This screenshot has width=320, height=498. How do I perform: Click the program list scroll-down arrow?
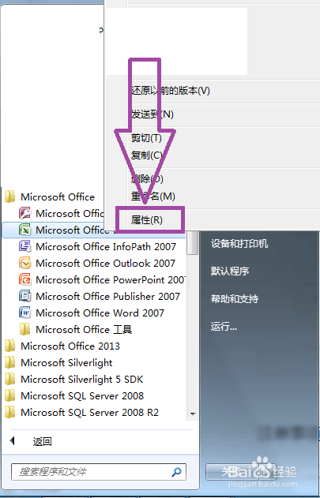pos(193,414)
